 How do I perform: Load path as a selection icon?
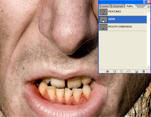(121, 71)
